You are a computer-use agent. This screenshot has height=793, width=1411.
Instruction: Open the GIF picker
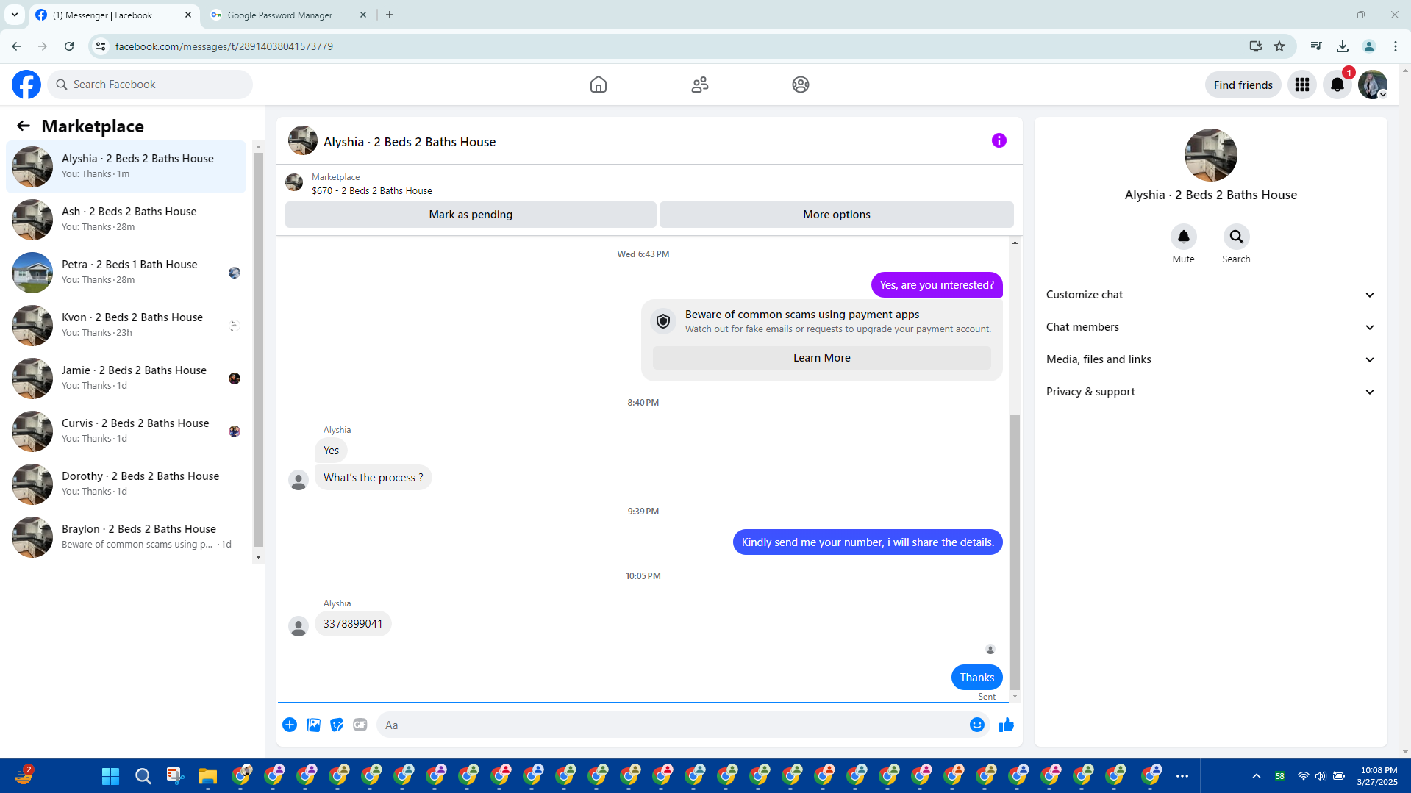coord(360,725)
